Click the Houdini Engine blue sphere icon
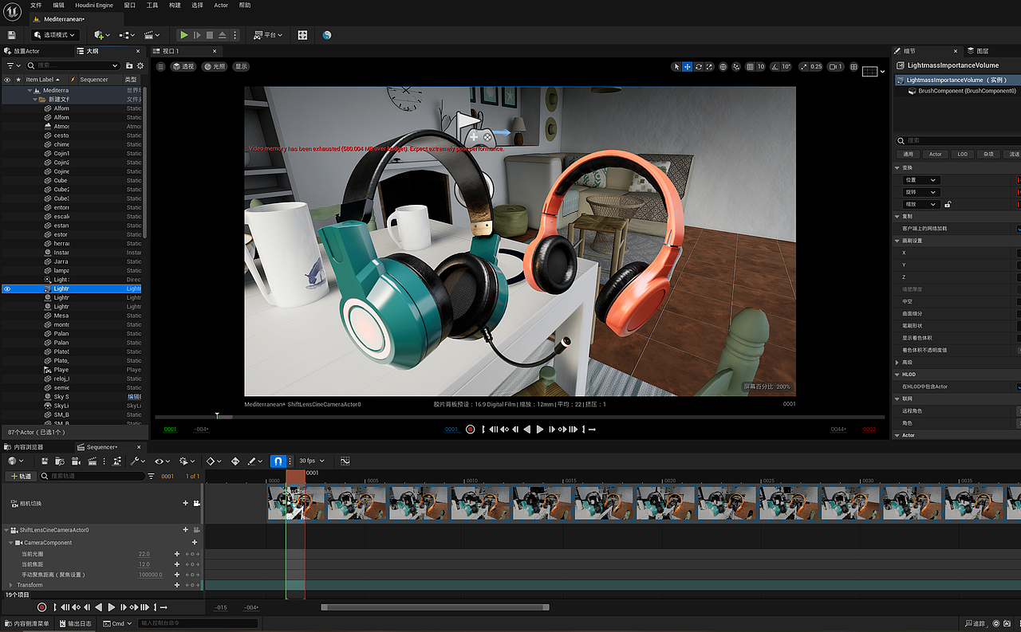1021x632 pixels. pos(327,35)
